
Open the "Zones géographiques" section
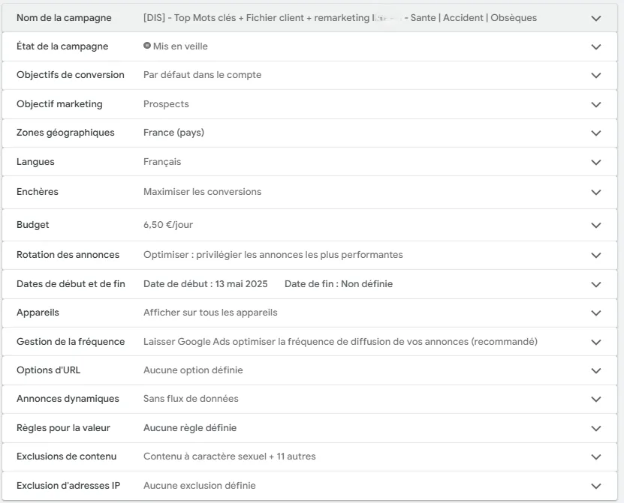click(596, 133)
